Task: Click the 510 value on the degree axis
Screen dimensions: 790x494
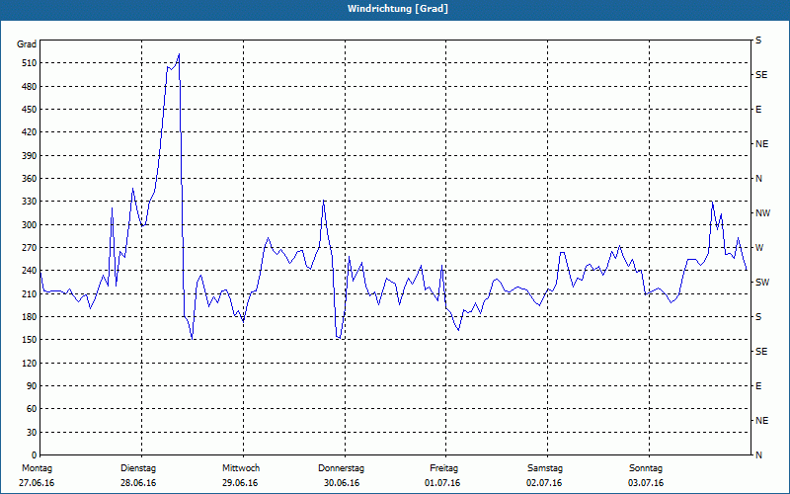Action: (x=30, y=63)
